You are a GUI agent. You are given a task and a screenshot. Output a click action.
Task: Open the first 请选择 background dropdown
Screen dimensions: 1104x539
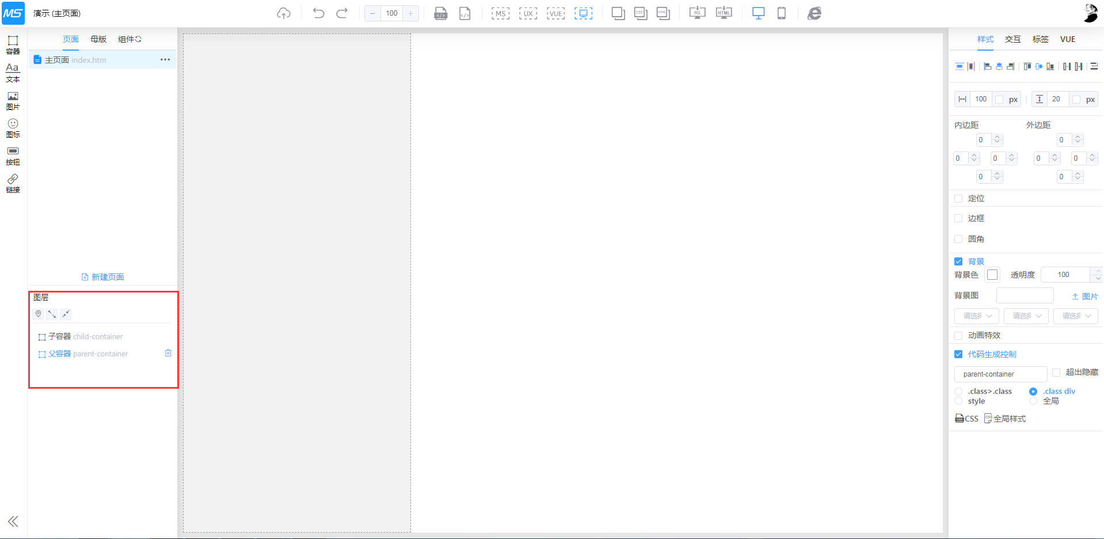(x=976, y=316)
